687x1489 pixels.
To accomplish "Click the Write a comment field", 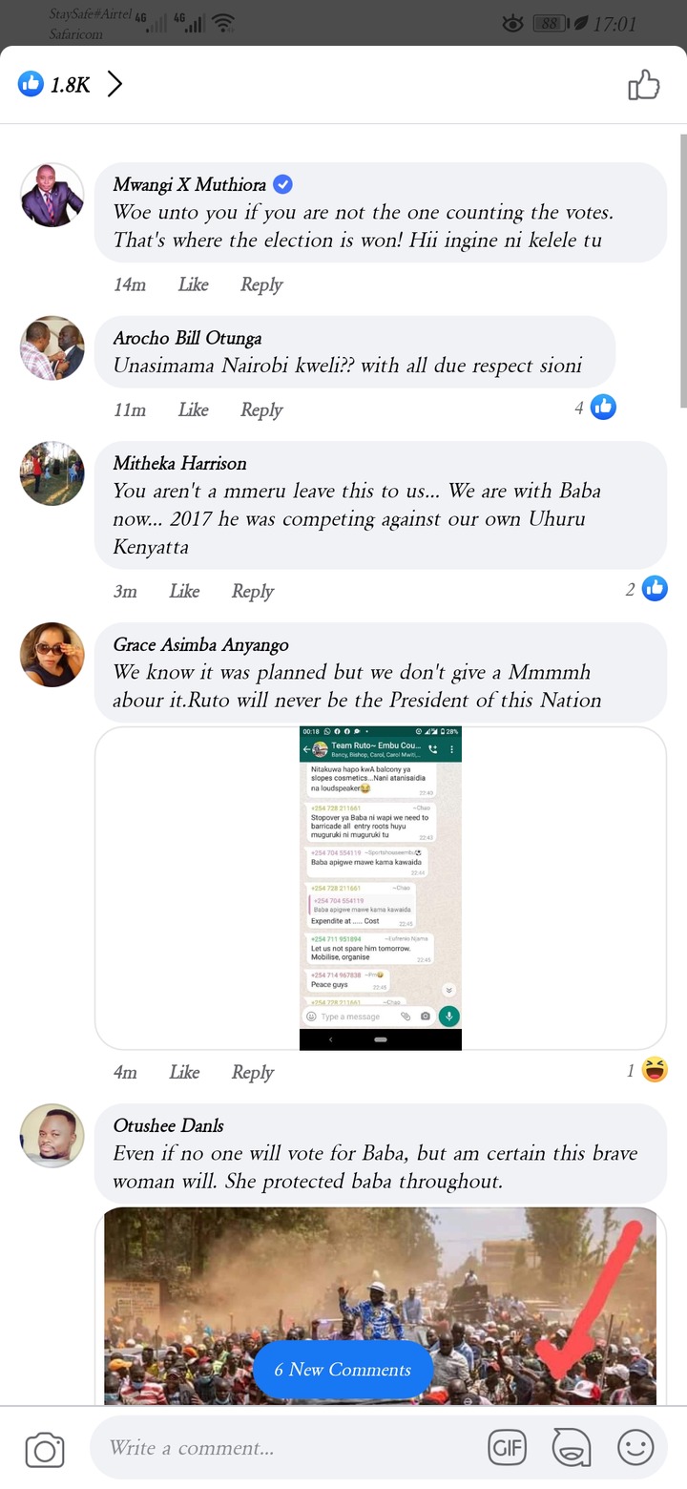I will point(286,1448).
